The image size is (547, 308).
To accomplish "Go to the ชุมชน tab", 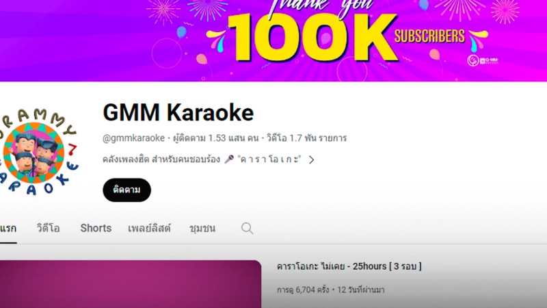I will 202,229.
